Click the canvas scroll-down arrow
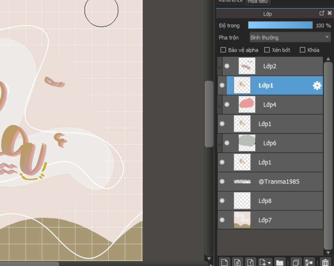The height and width of the screenshot is (266, 334). point(209,258)
